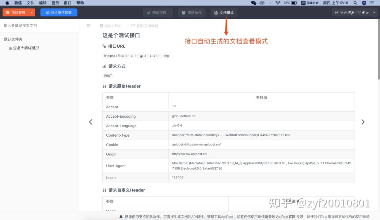The height and width of the screenshot is (220, 380).
Task: Click 复制文档地址
Action: 145,26
